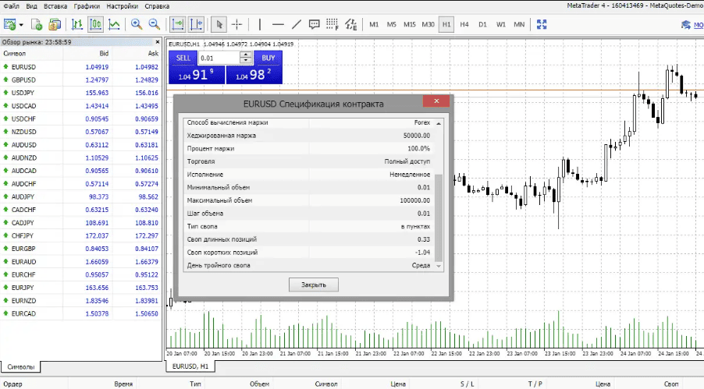Click the SELL one-click trading button
The width and height of the screenshot is (704, 389).
pyautogui.click(x=183, y=58)
